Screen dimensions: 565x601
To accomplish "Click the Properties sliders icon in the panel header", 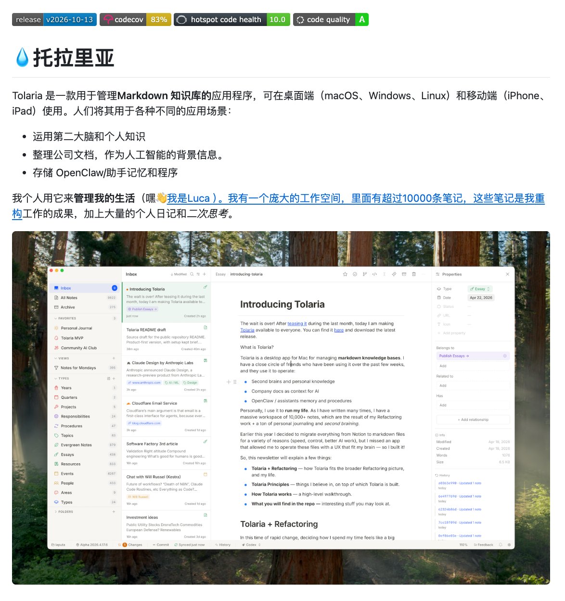I will pyautogui.click(x=438, y=274).
